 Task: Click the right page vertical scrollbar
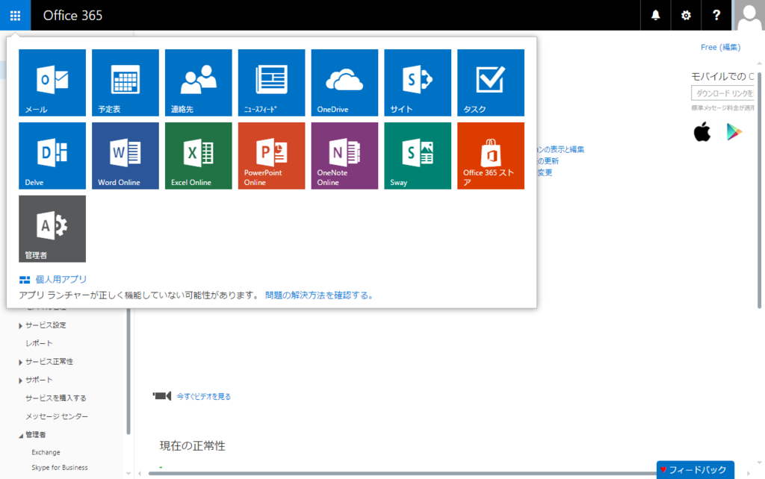tap(759, 190)
